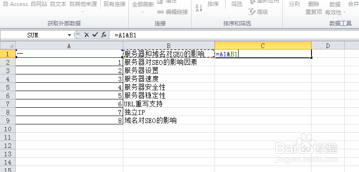359x172 pixels.
Task: Click cell 服务器速度
Action: 169,79
